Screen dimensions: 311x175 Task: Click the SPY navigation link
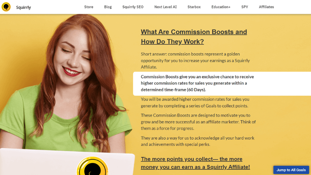[245, 7]
